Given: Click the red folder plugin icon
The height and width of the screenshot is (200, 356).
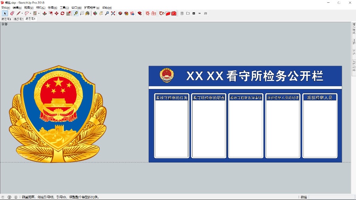Looking at the screenshot, I should coord(168,13).
